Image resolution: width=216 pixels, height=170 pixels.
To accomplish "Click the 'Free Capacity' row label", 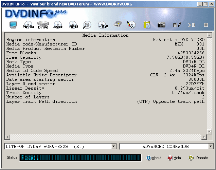I will pos(24,57).
